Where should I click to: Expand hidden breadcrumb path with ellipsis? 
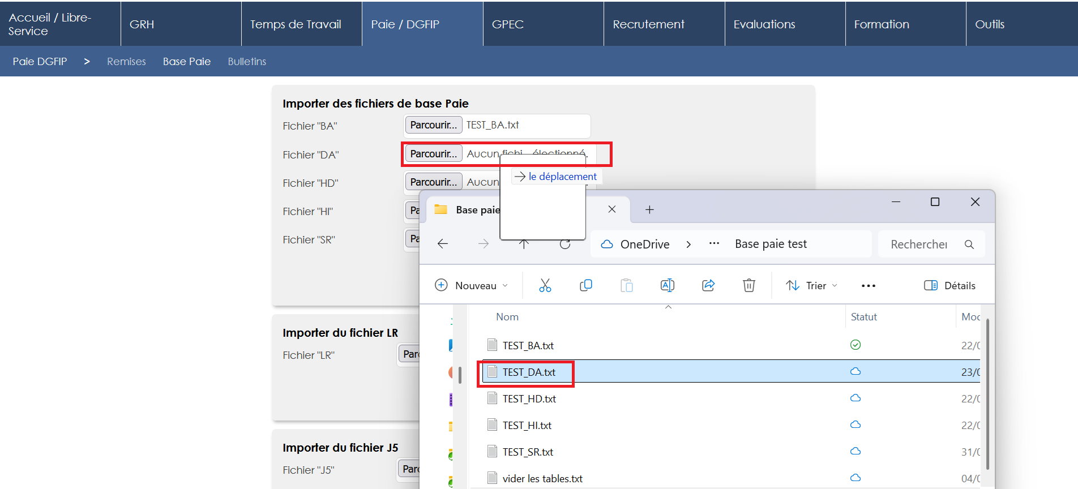point(714,244)
